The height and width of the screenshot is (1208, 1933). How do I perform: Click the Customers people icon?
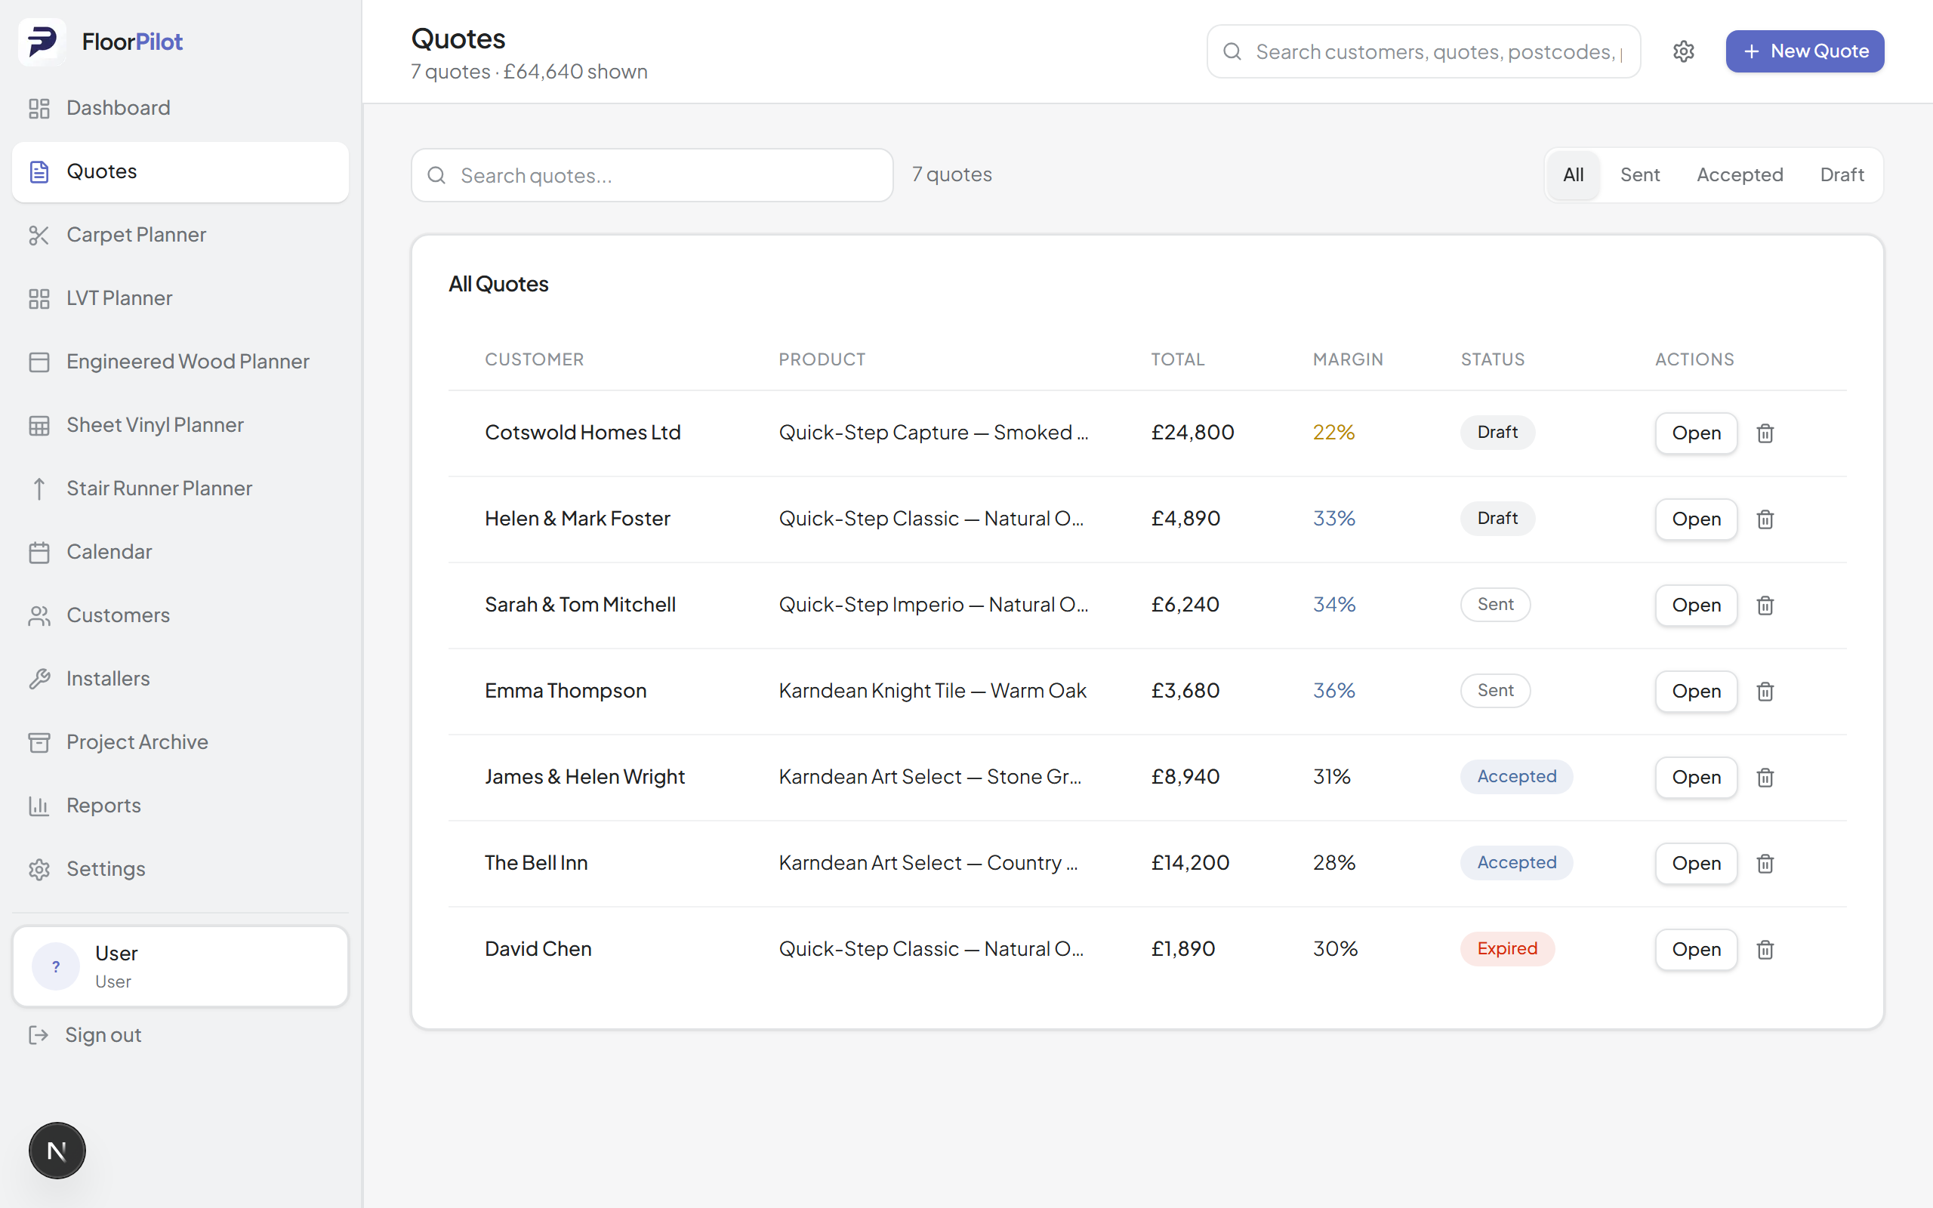[39, 615]
